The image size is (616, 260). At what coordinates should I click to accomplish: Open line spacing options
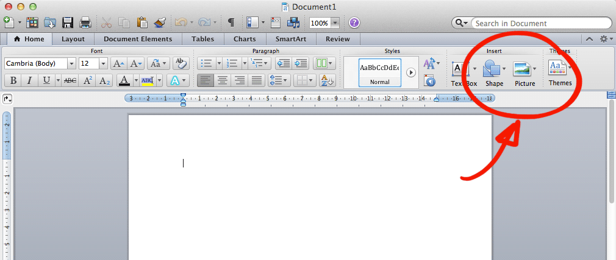pos(279,80)
